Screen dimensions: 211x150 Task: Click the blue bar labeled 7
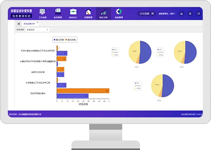click(60, 75)
